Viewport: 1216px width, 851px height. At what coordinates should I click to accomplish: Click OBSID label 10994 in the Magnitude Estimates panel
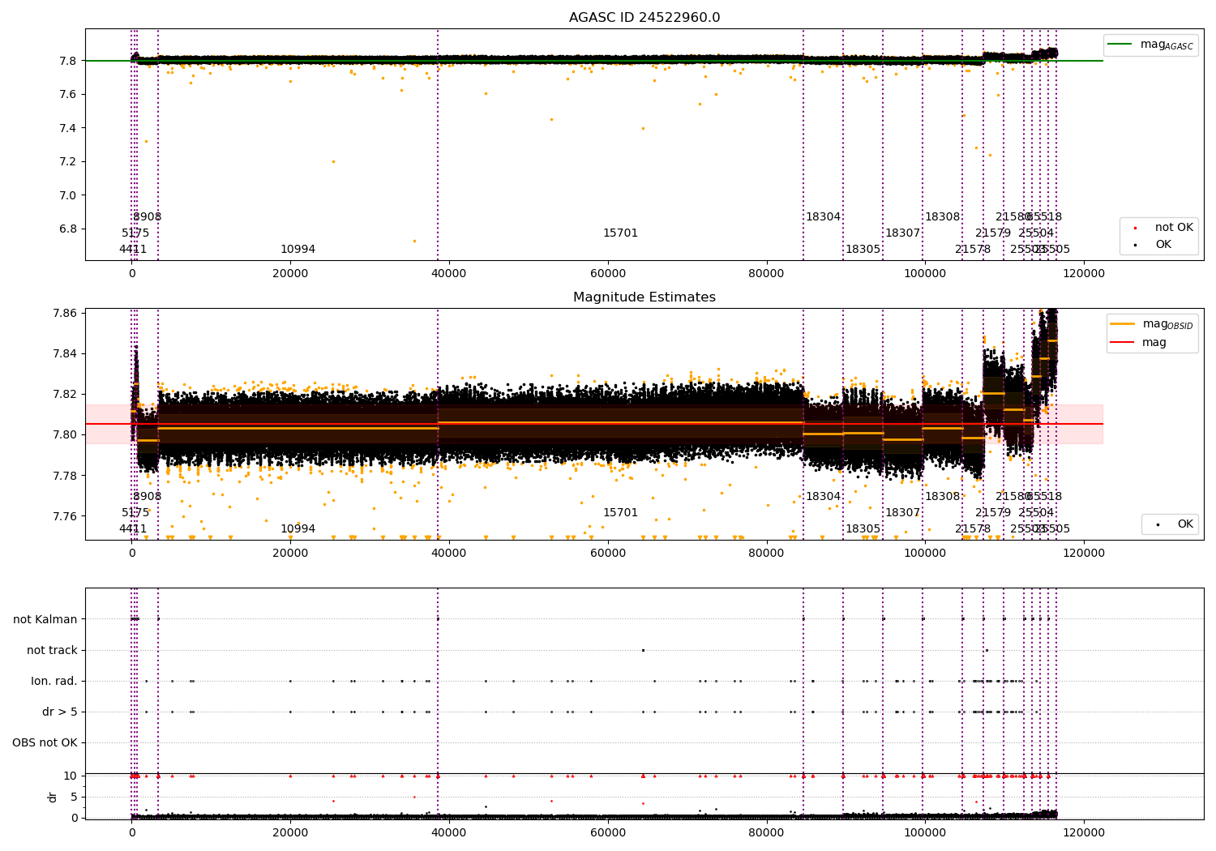(298, 529)
